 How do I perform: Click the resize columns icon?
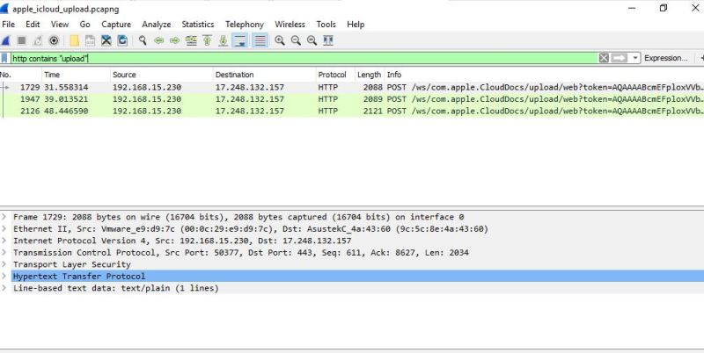(328, 40)
